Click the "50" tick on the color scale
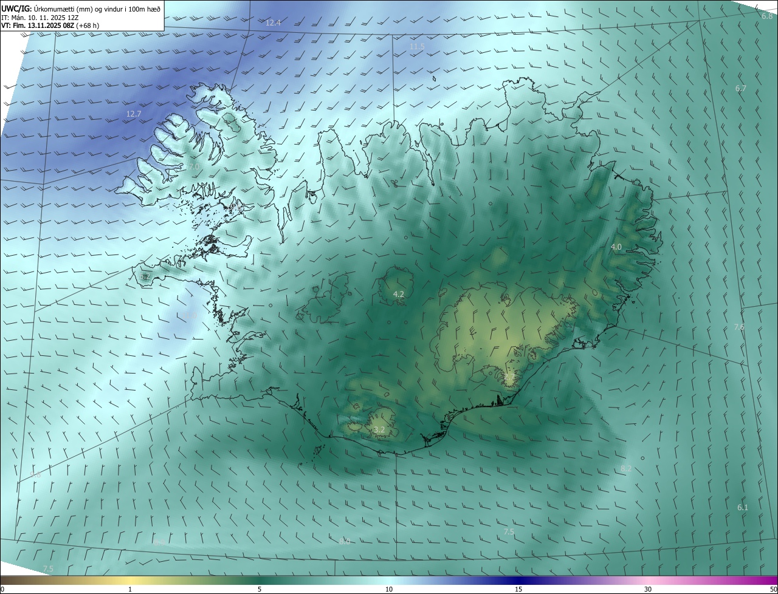The width and height of the screenshot is (778, 594). (x=773, y=589)
